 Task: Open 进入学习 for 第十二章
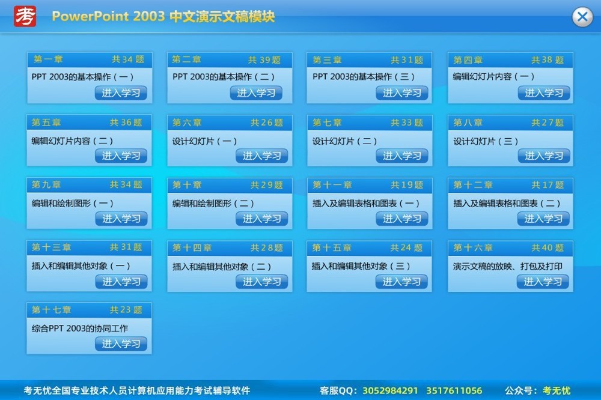[543, 219]
